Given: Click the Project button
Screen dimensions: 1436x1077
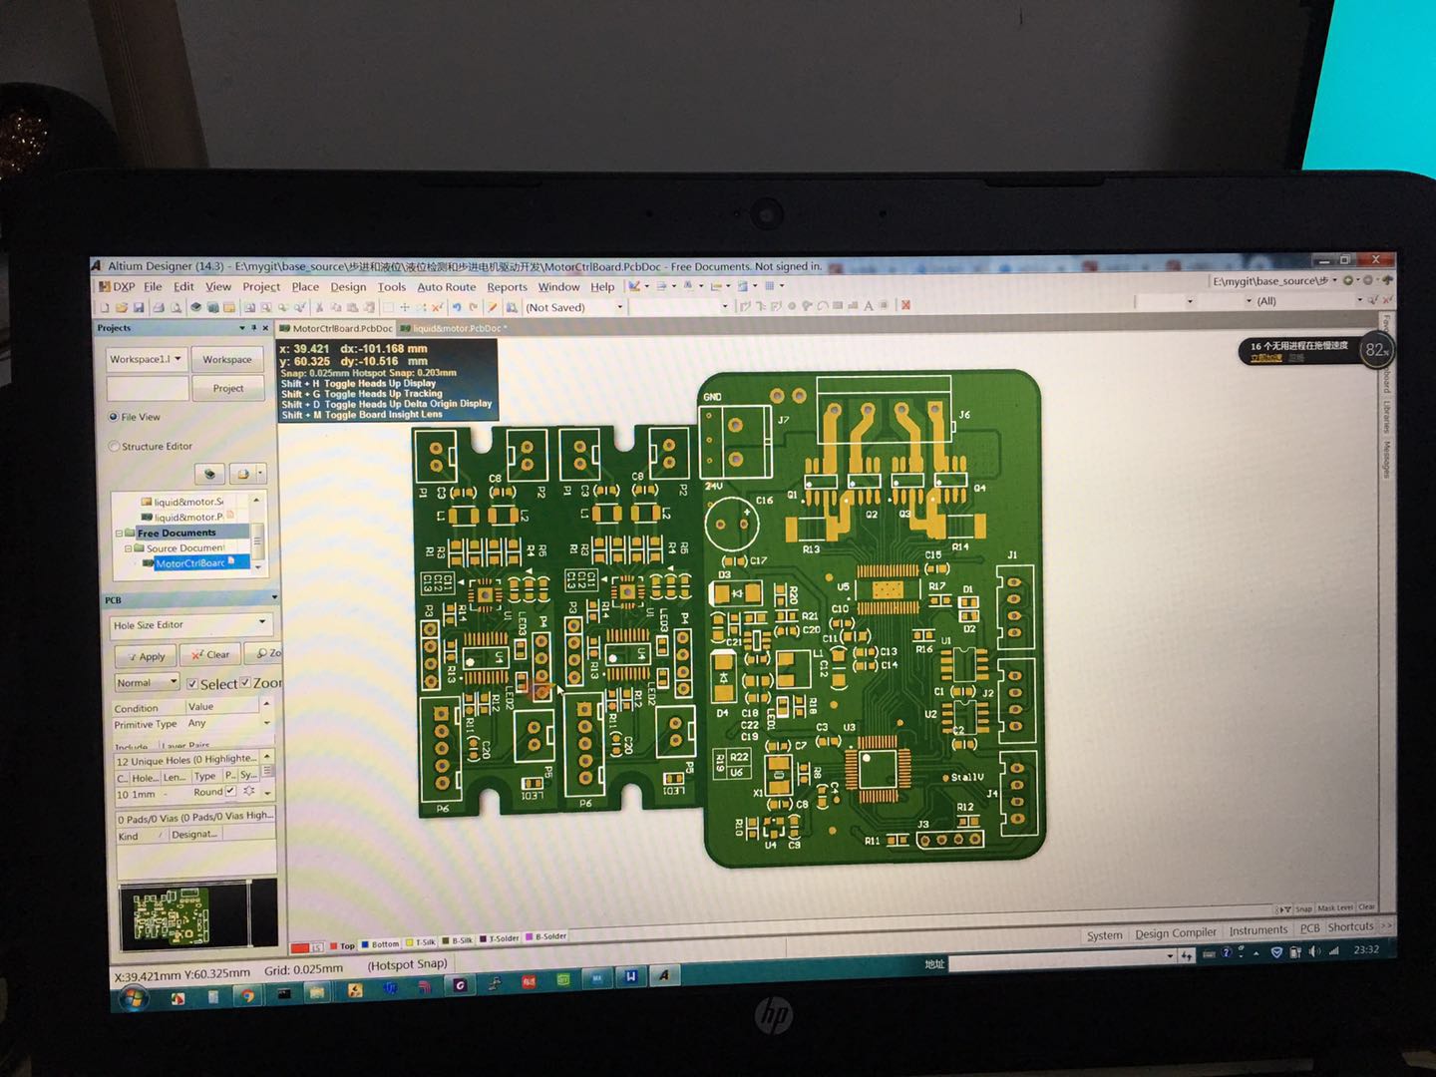Looking at the screenshot, I should (227, 388).
